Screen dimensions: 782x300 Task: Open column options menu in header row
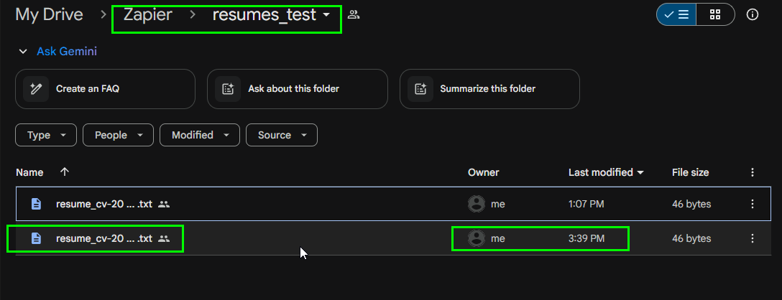tap(752, 172)
